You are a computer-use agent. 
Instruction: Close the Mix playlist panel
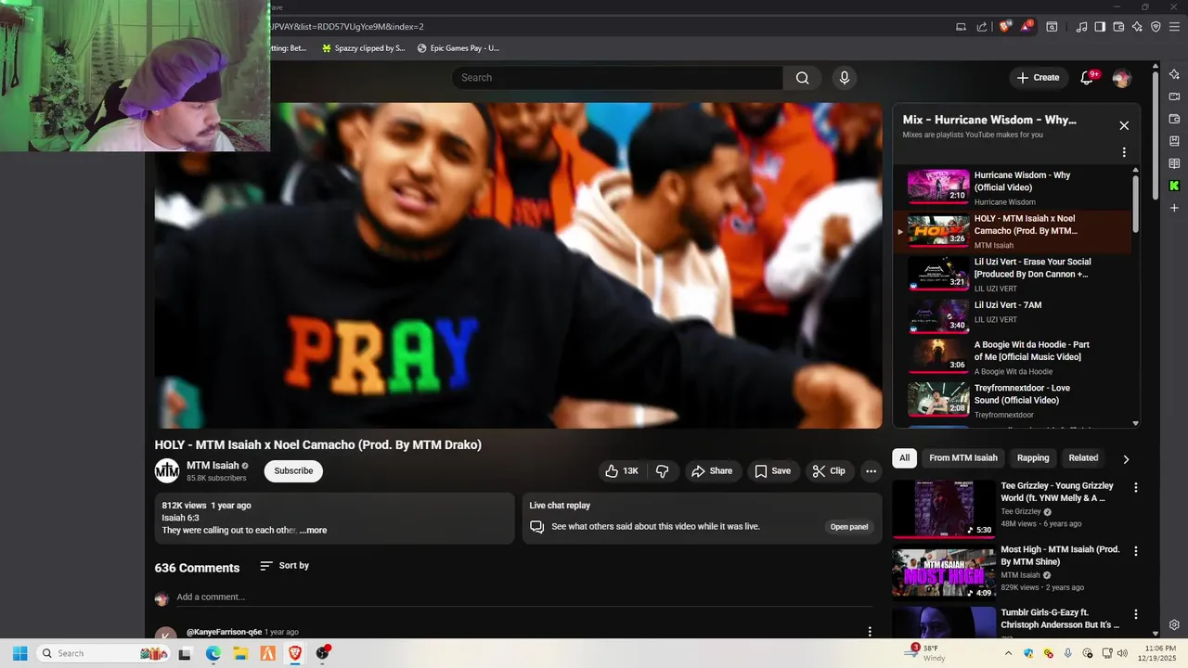click(1124, 125)
